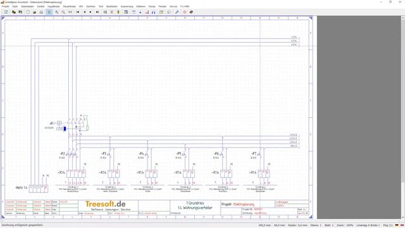The height and width of the screenshot is (228, 405).
Task: Click the wrench settings icon
Action: click(177, 12)
